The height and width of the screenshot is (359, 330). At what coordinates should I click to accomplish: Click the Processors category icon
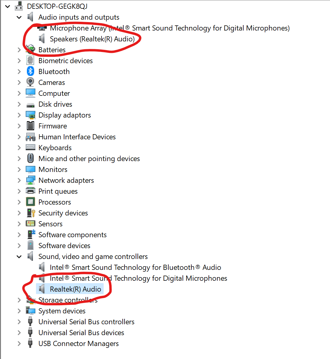30,202
